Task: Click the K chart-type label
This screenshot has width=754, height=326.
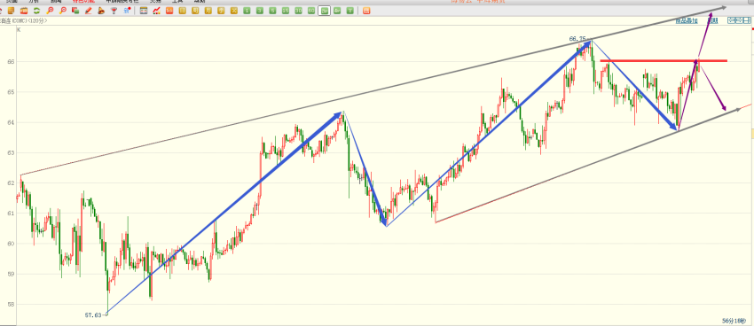Action: click(x=19, y=30)
